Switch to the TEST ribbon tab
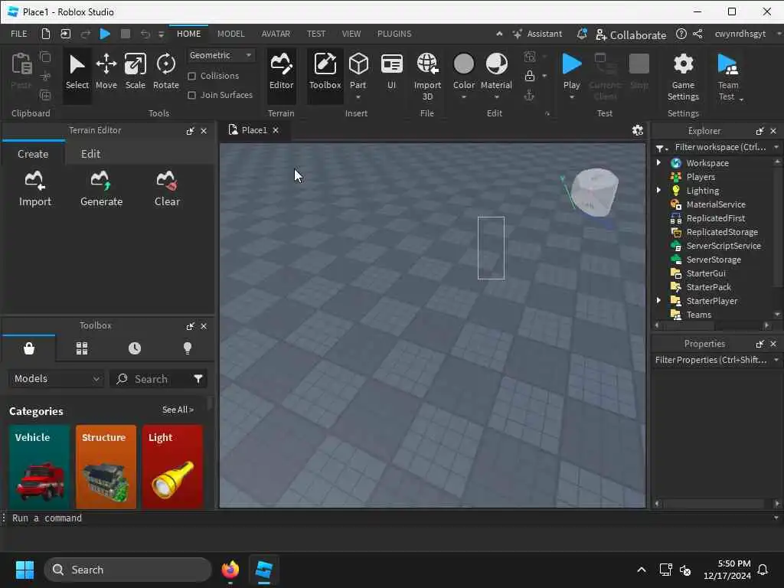784x588 pixels. [x=316, y=34]
